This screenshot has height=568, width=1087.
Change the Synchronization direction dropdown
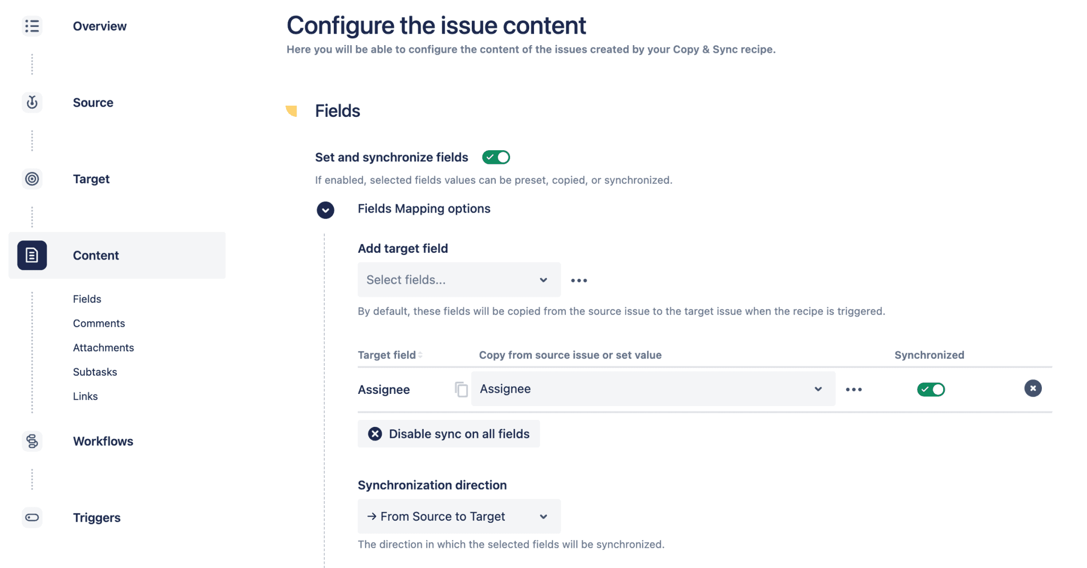(x=459, y=516)
